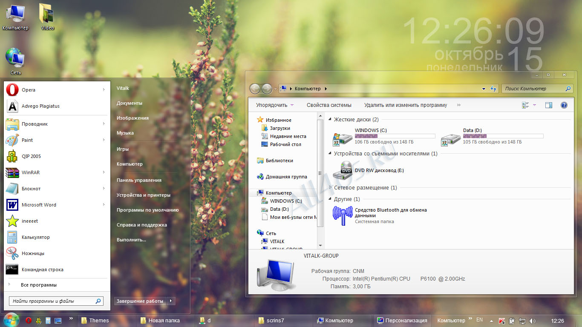Open QIP 2005 messenger entry
Screen dimensions: 582x327
pyautogui.click(x=56, y=156)
